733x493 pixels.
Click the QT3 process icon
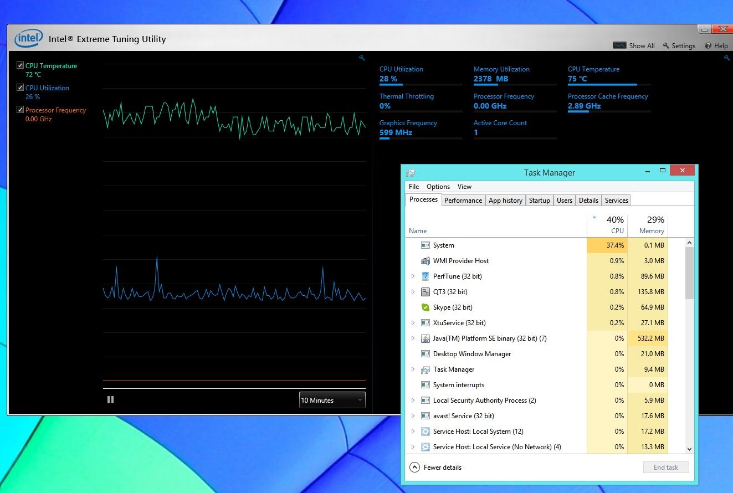pyautogui.click(x=426, y=291)
